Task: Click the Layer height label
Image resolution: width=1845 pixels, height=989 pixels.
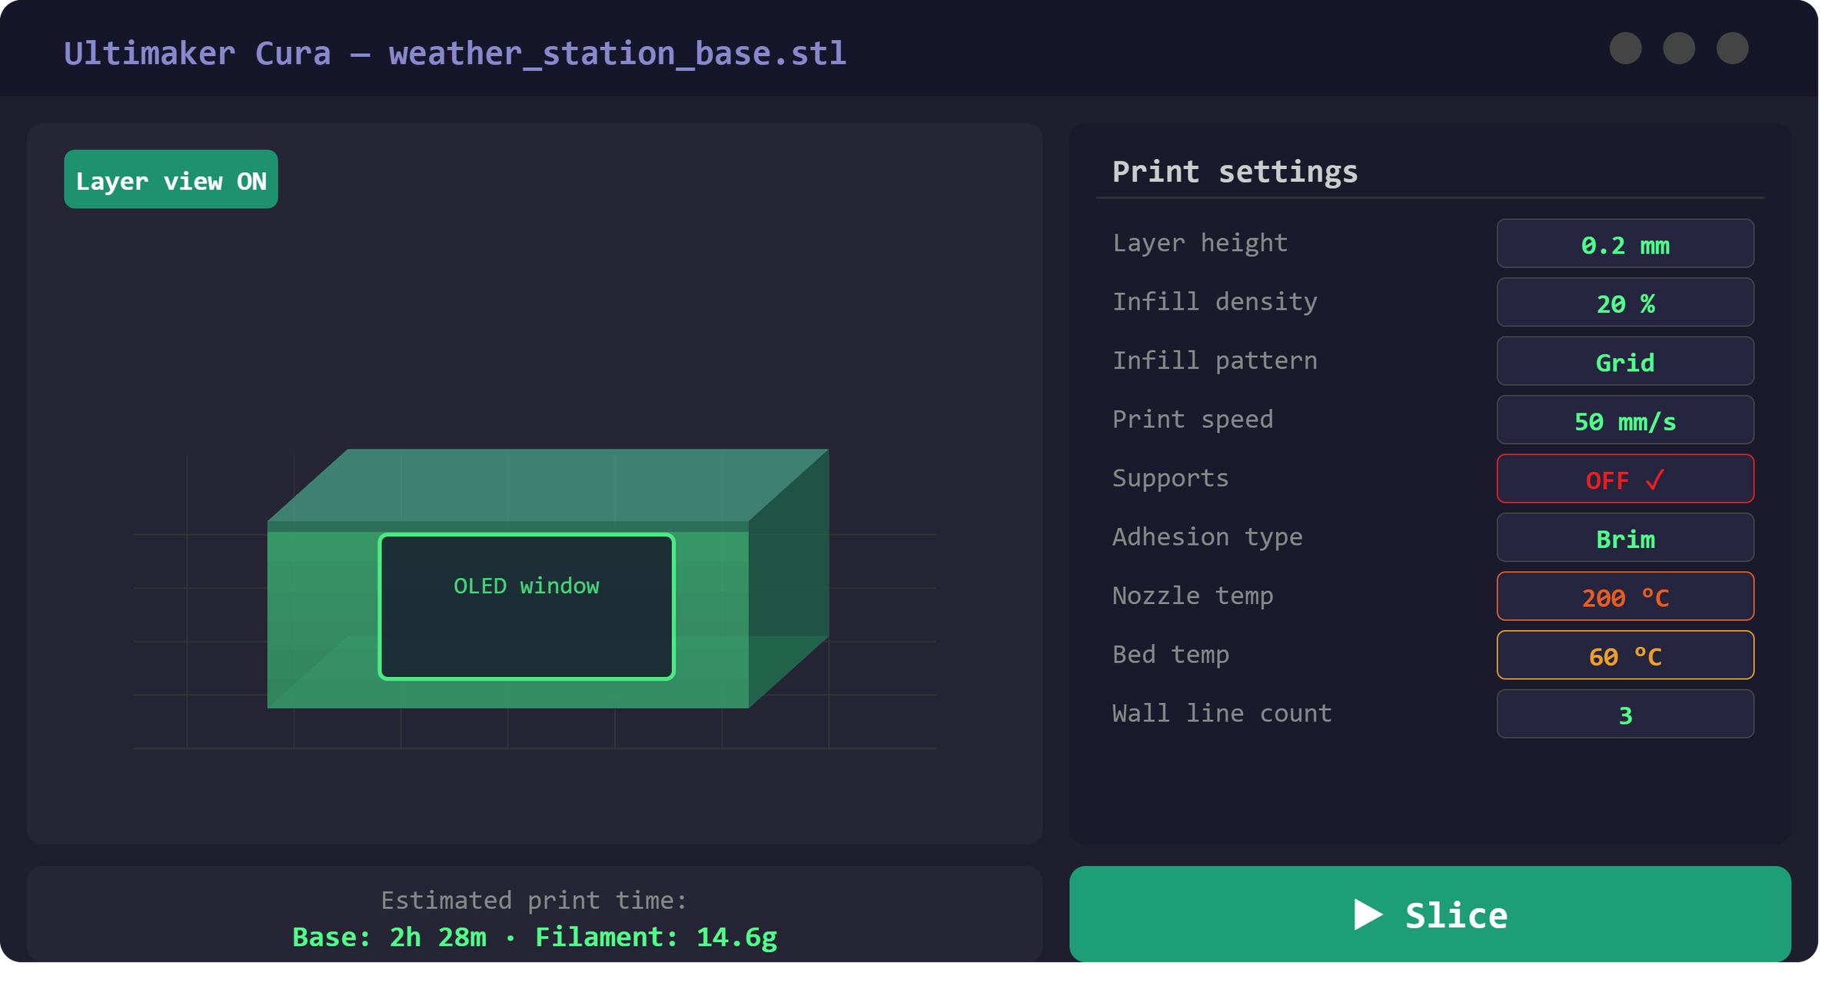Action: (1200, 243)
